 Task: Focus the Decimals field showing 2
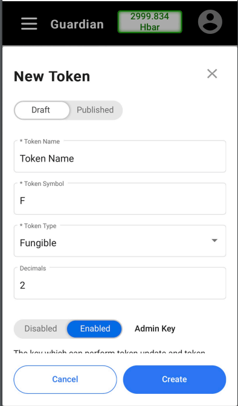120,283
